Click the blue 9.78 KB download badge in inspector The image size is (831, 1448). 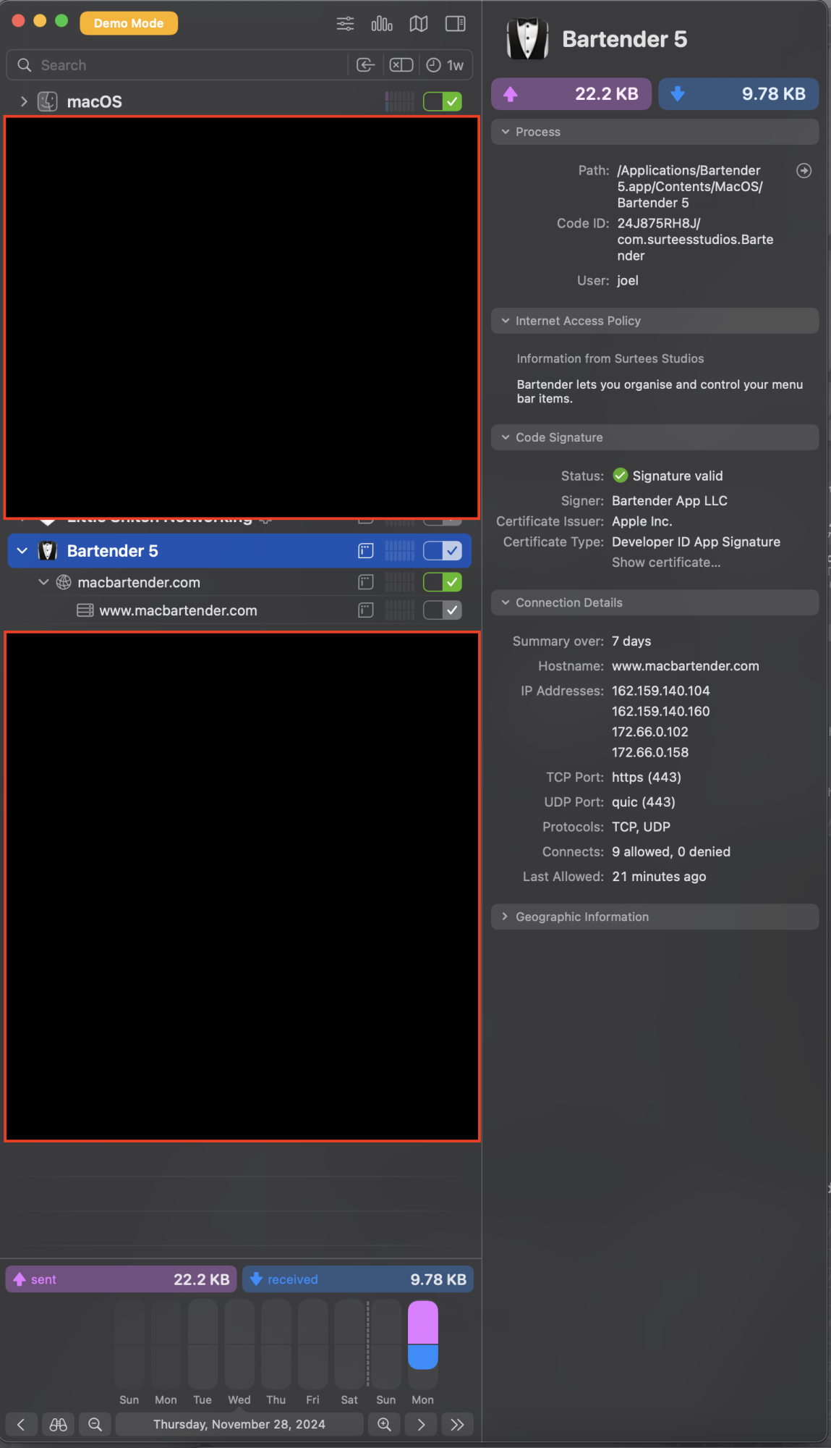coord(738,94)
